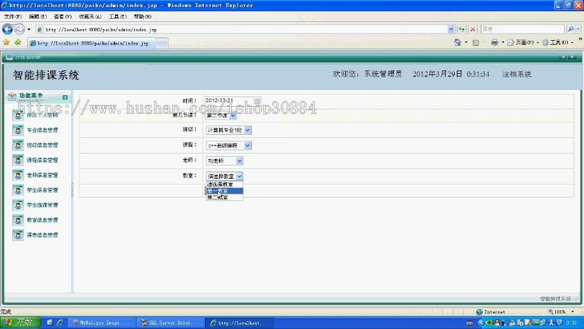Click the 百度 search box
Image resolution: width=584 pixels, height=329 pixels.
(x=522, y=29)
